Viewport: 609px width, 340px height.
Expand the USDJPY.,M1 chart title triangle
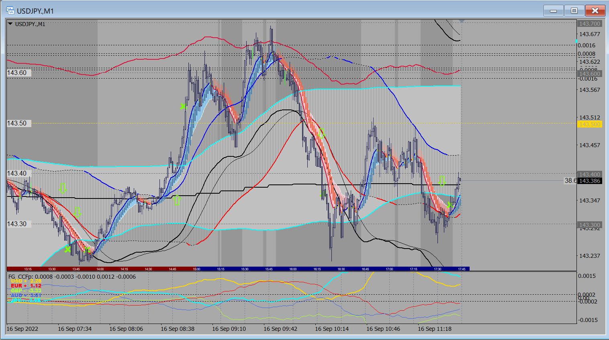[x=10, y=24]
